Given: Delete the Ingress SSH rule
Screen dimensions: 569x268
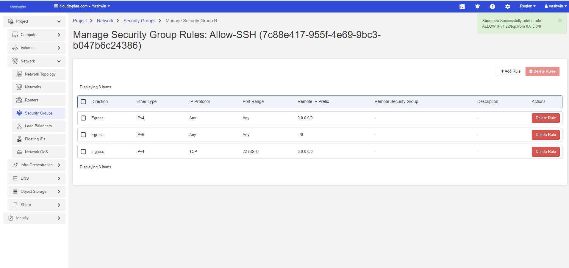Looking at the screenshot, I should 545,152.
